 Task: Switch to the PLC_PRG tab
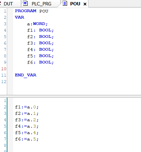[x=41, y=4]
